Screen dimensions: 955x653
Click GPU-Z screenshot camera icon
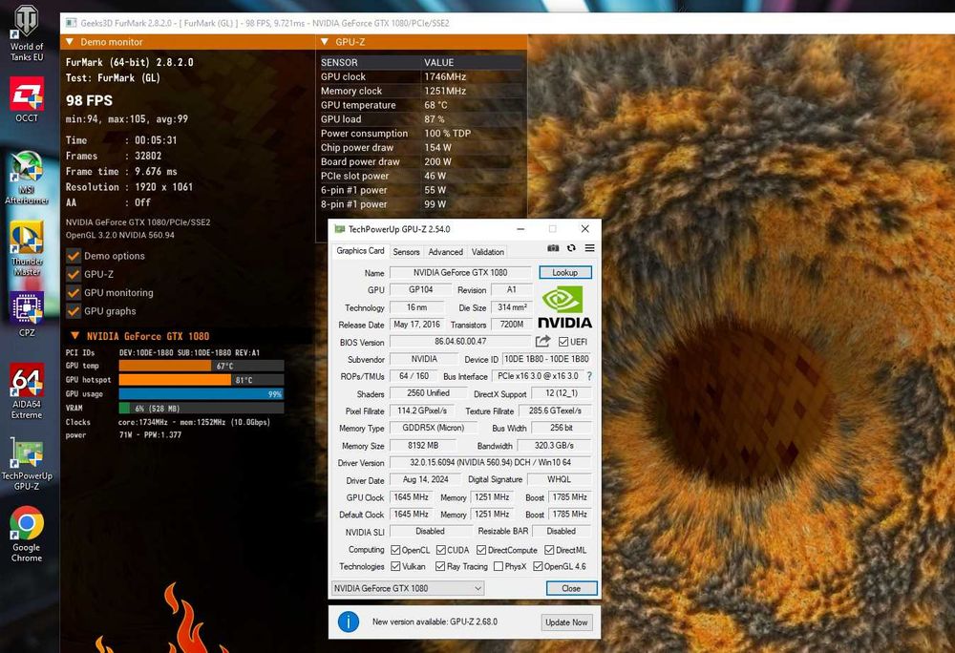(x=553, y=248)
